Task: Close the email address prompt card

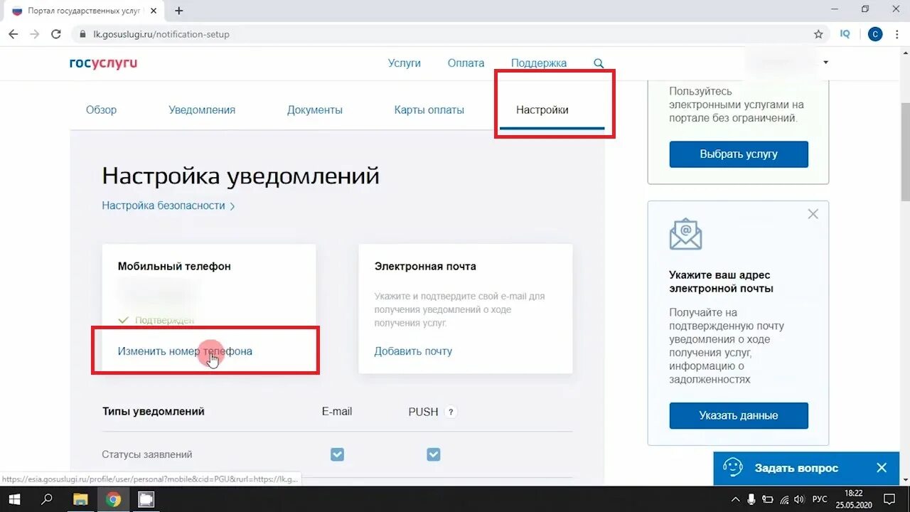Action: click(x=813, y=214)
